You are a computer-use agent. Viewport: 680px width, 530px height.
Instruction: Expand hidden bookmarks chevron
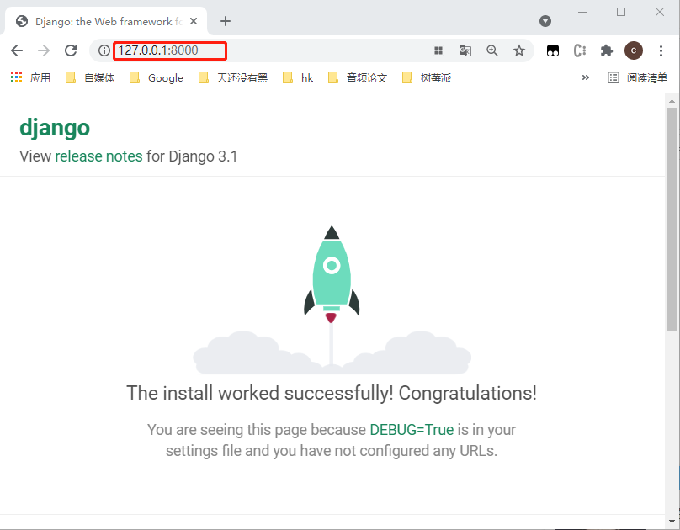pos(586,77)
